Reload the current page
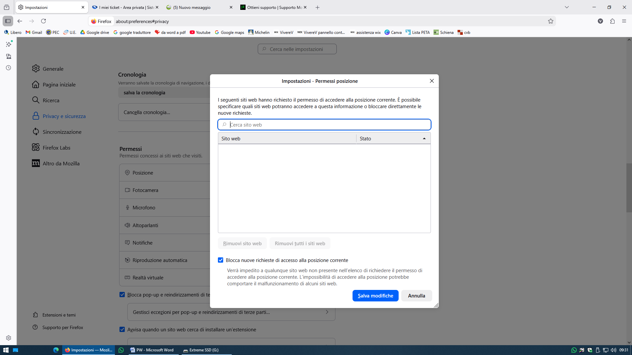Image resolution: width=632 pixels, height=355 pixels. (x=43, y=21)
